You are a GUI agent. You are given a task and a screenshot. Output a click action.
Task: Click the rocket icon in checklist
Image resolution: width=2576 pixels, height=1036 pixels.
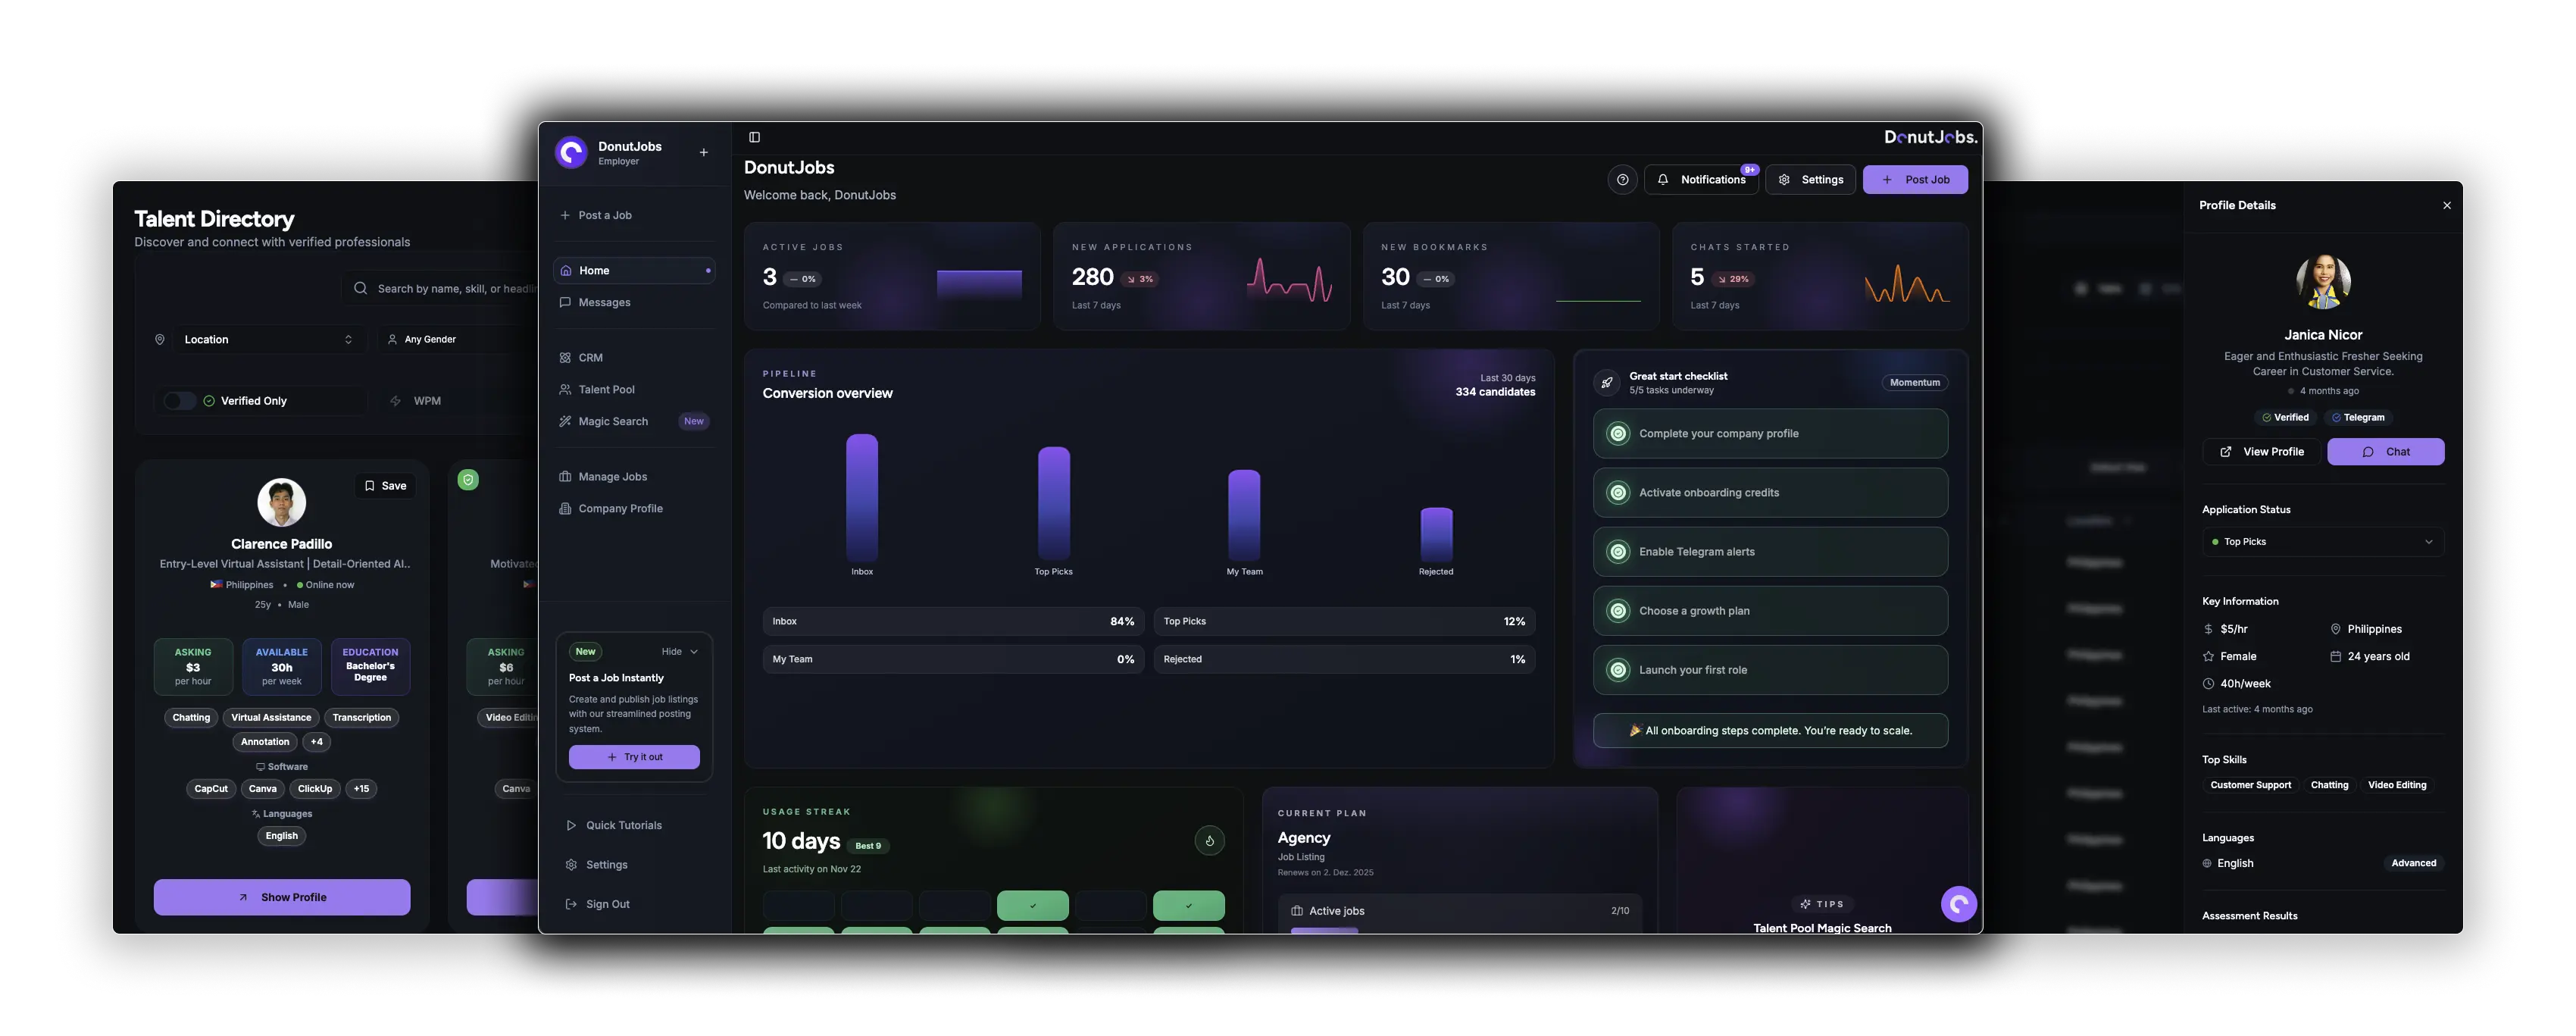click(x=1607, y=383)
